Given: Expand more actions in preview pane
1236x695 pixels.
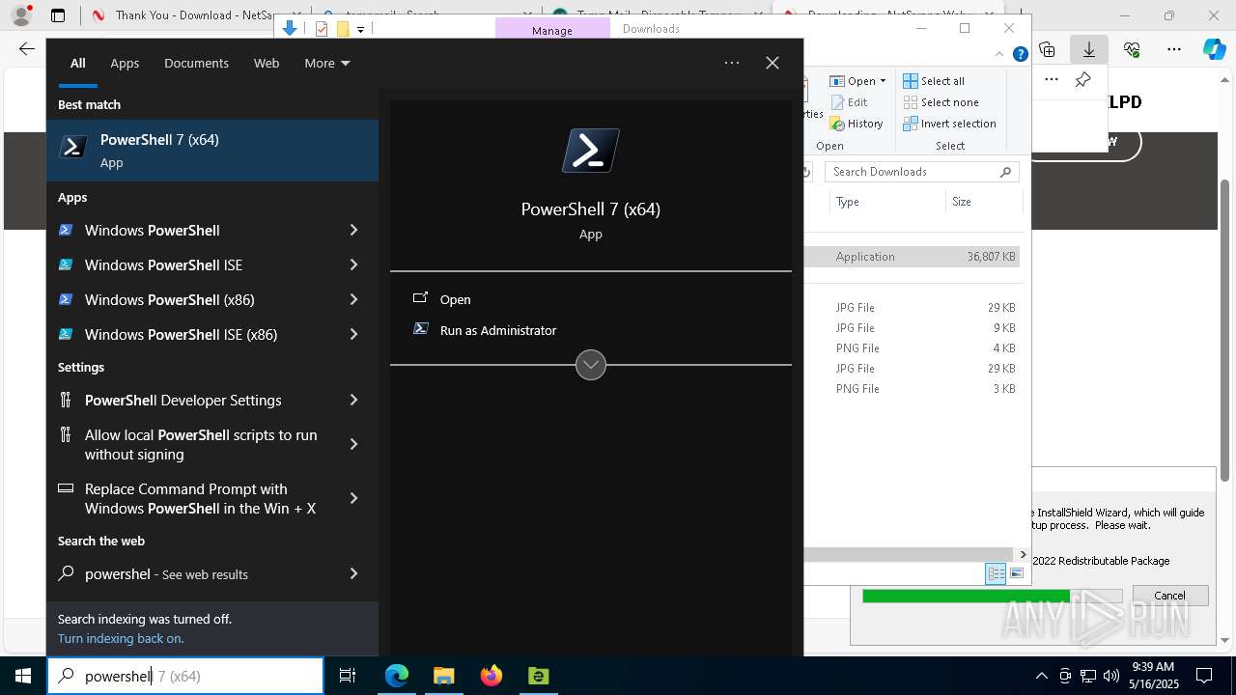Looking at the screenshot, I should [591, 365].
